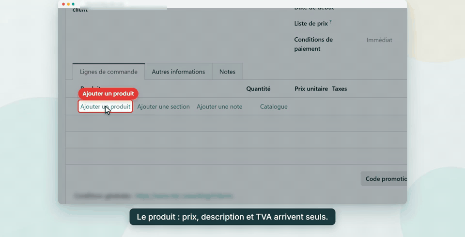Click the Quantité column header

tap(258, 89)
